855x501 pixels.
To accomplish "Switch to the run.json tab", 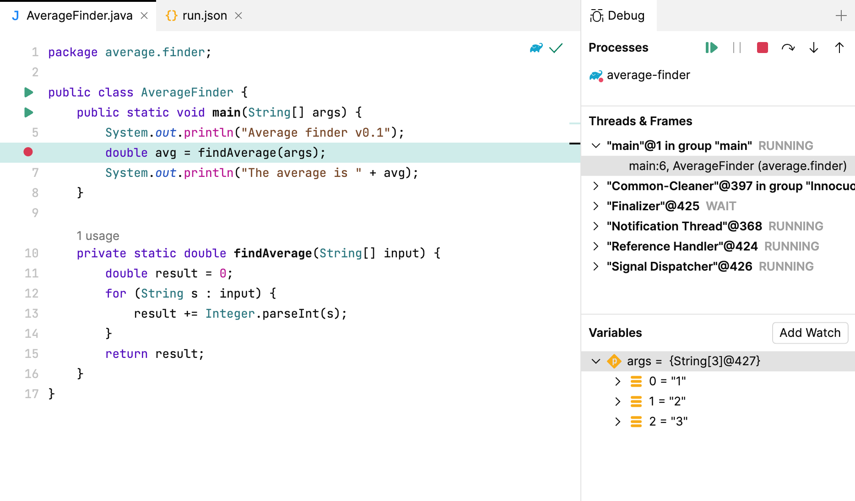I will pyautogui.click(x=203, y=15).
